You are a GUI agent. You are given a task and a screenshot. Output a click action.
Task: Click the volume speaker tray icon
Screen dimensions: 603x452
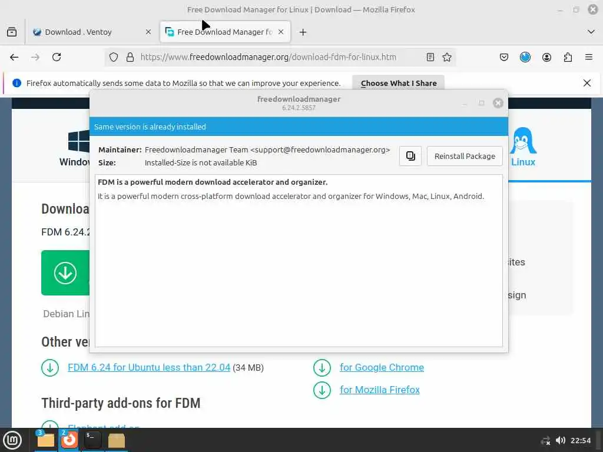[x=561, y=440]
